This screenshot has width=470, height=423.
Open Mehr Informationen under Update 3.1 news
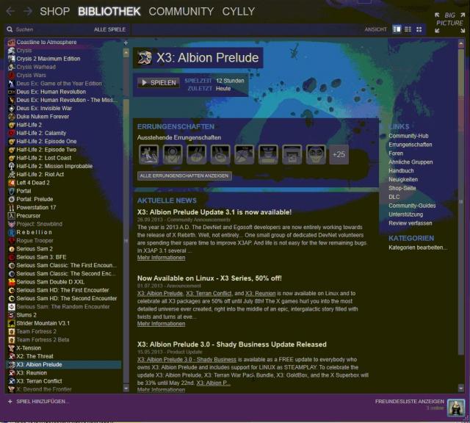[x=162, y=258]
